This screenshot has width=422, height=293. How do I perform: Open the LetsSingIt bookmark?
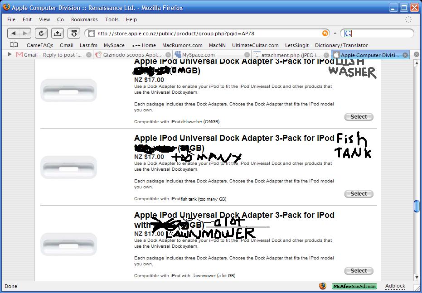[x=297, y=45]
